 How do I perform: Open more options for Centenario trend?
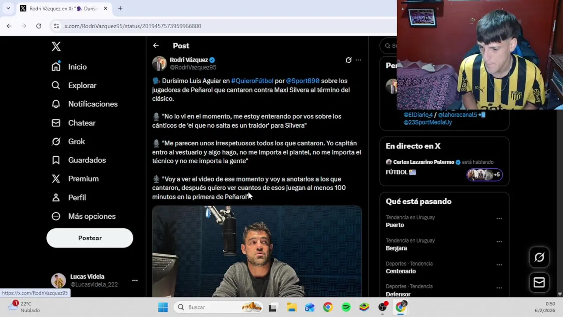click(499, 265)
